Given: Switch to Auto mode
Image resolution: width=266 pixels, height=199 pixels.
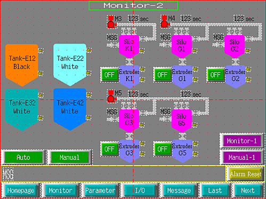Looking at the screenshot, I should click(23, 157).
